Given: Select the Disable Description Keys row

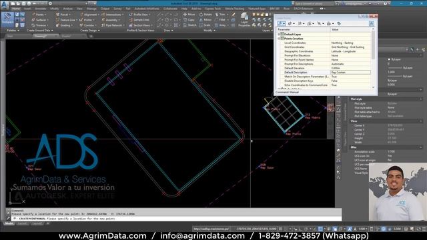Looking at the screenshot, I should click(x=324, y=81).
